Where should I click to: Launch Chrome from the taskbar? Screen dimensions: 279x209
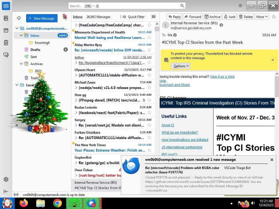[x=57, y=203]
